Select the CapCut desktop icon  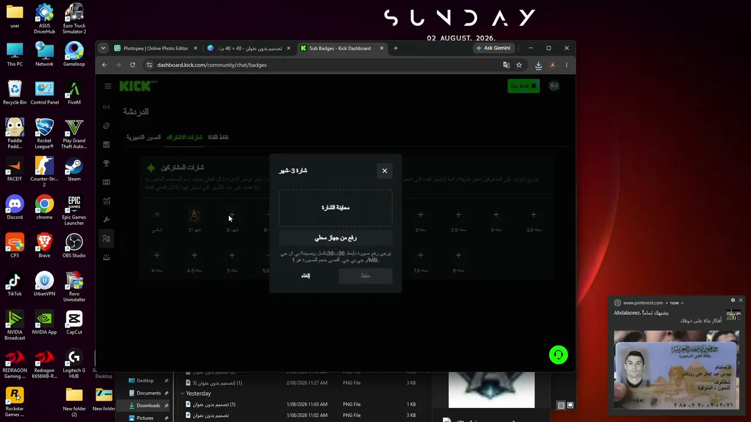74,322
